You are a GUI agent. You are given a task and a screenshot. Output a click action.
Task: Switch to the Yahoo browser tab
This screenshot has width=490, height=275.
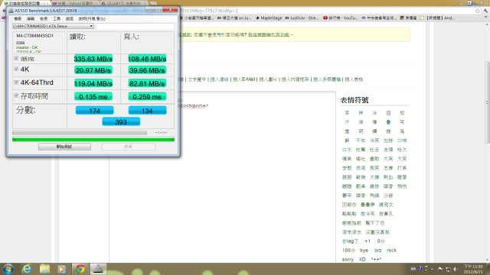pos(74,3)
